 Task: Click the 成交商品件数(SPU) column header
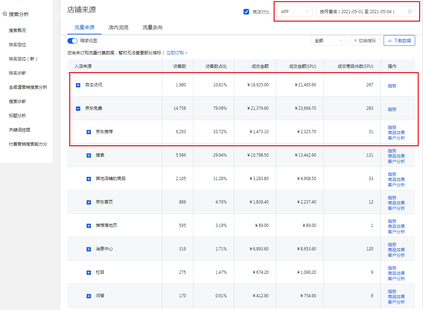coord(355,66)
